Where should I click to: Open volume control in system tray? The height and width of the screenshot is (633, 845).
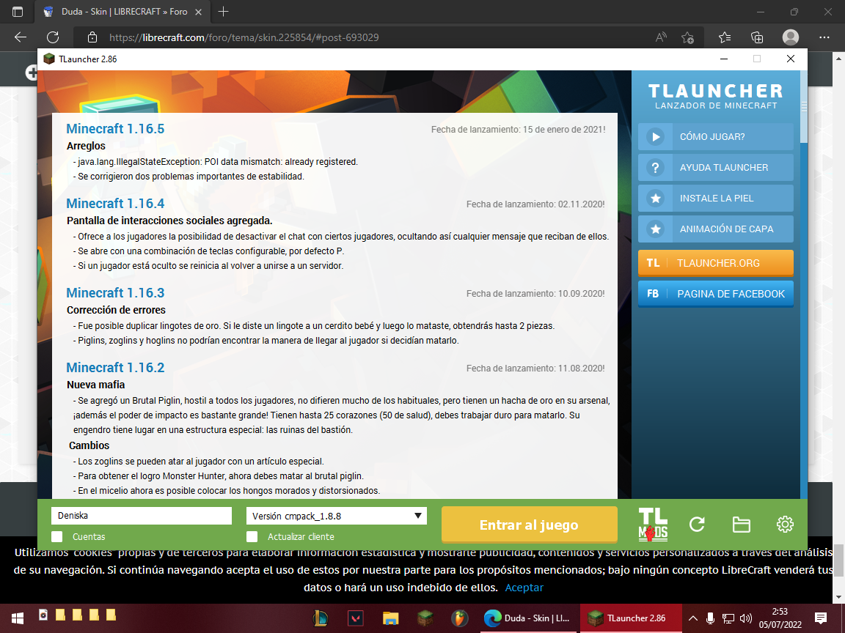click(747, 618)
